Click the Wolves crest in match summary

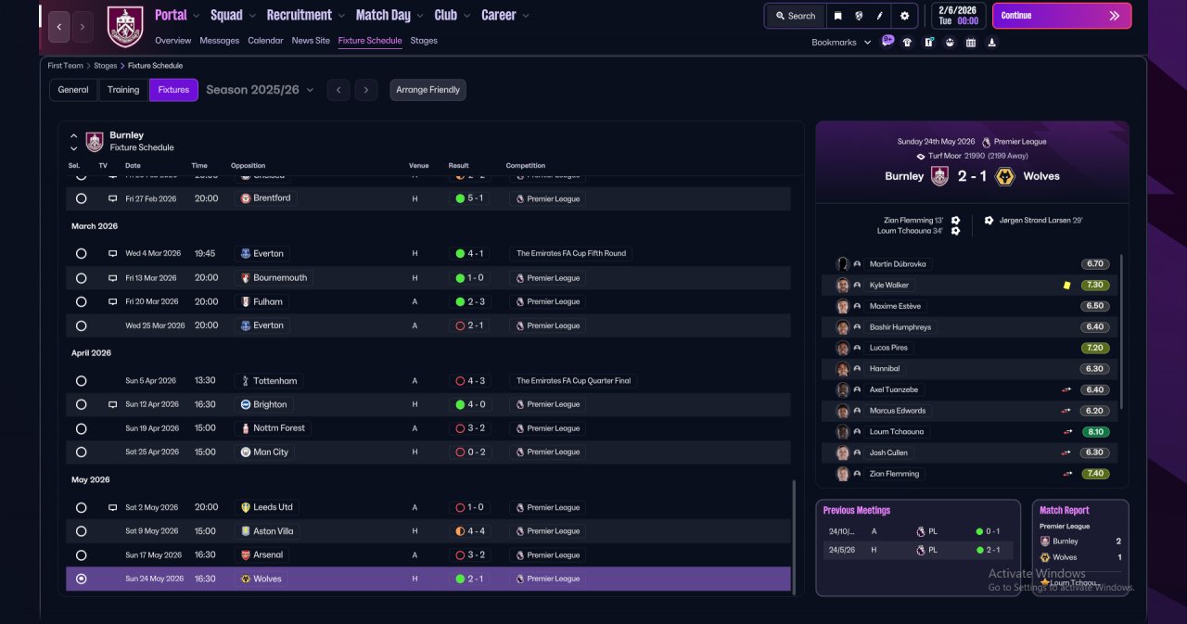1004,176
